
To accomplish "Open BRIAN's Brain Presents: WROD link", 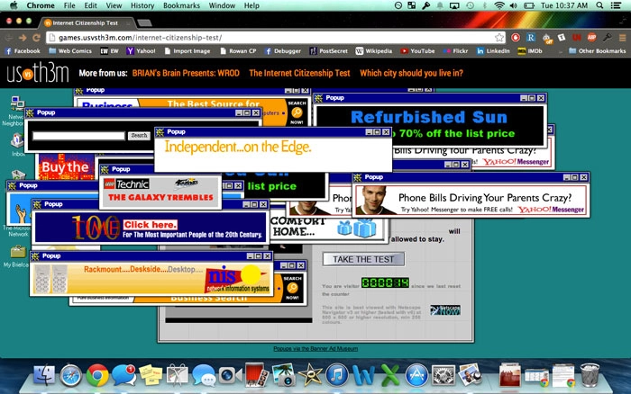I will (186, 73).
